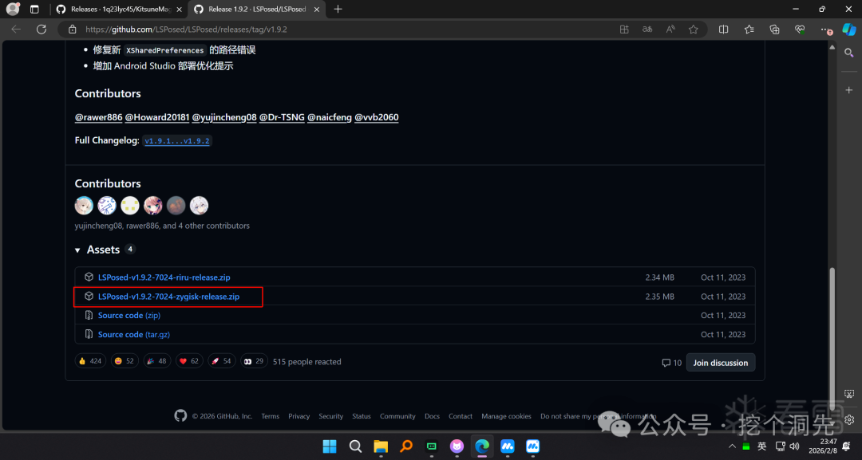
Task: Open the browser profile avatar
Action: (x=12, y=9)
